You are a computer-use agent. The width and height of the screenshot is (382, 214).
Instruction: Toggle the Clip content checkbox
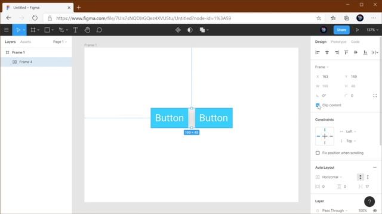click(x=318, y=105)
